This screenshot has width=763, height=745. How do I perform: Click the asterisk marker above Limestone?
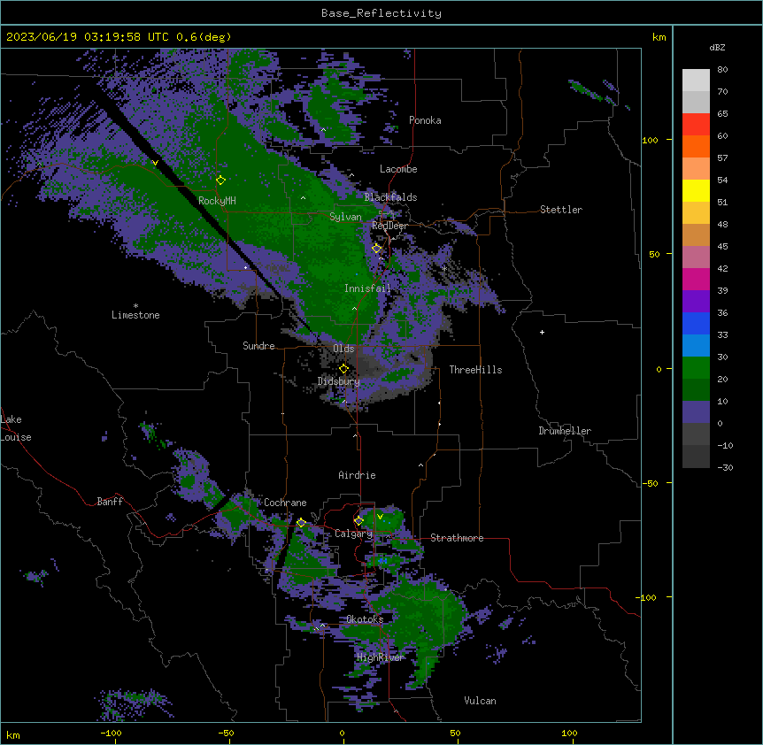135,306
